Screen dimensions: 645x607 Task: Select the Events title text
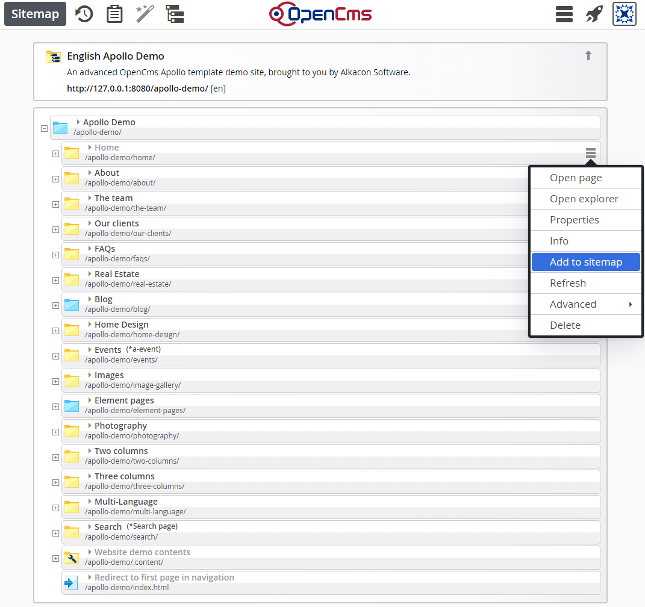[x=108, y=350]
